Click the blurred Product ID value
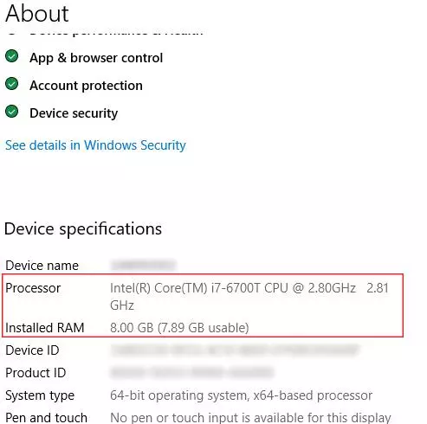 point(192,372)
